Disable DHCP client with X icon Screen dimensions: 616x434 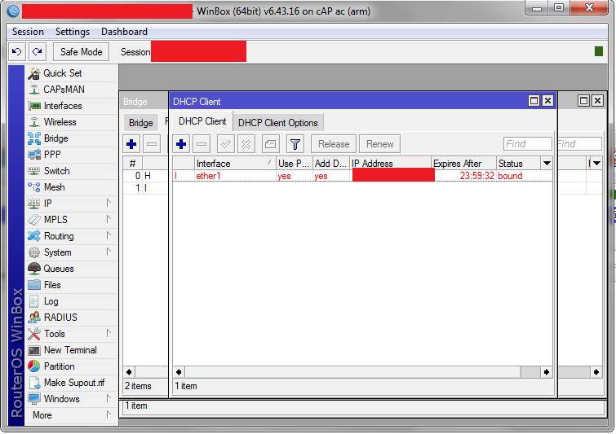point(246,144)
